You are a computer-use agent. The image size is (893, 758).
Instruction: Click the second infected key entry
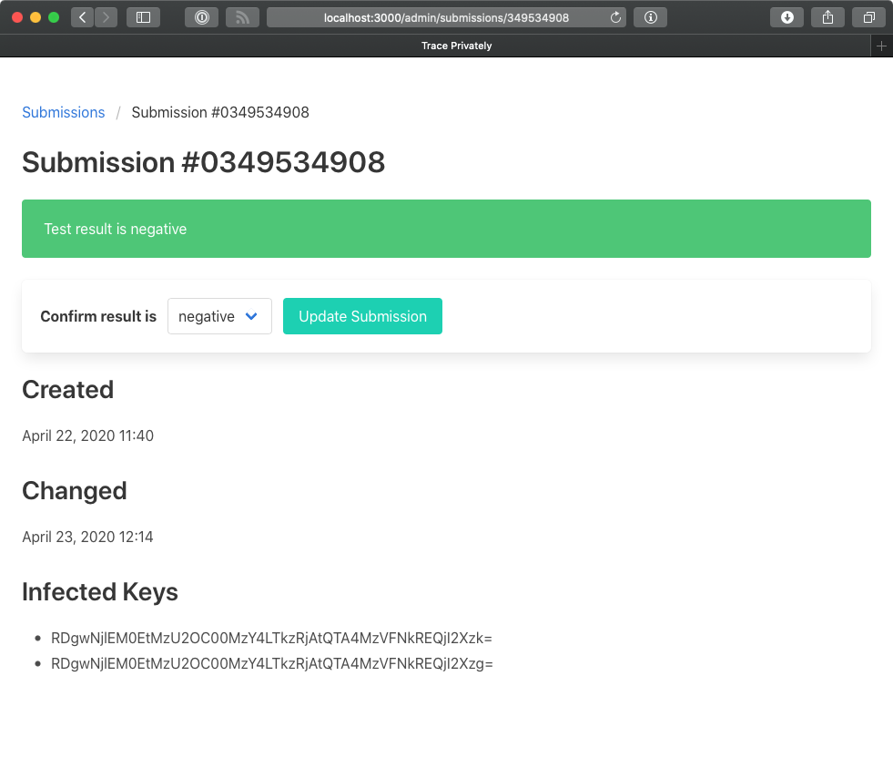click(x=271, y=663)
